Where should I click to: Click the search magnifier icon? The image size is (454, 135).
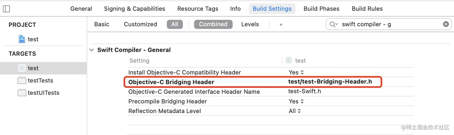tap(333, 24)
